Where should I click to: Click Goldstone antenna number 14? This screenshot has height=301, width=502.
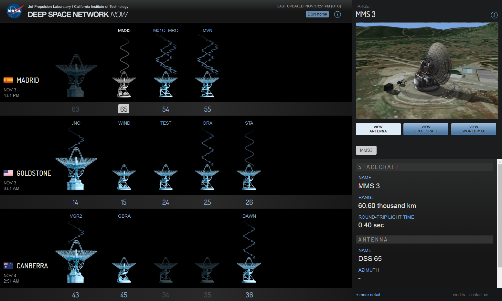pos(75,202)
